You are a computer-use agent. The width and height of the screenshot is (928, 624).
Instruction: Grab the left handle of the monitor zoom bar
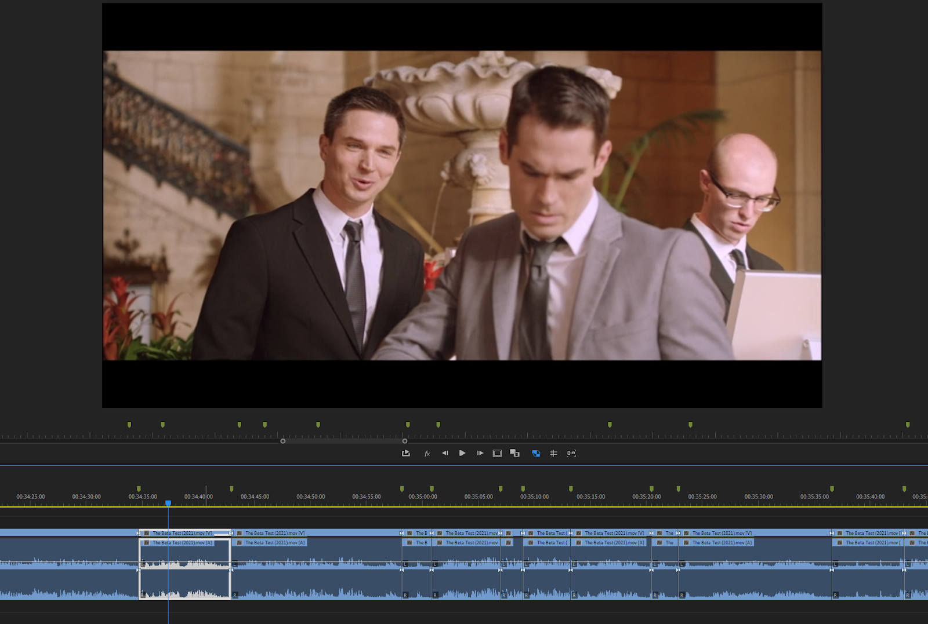coord(283,441)
